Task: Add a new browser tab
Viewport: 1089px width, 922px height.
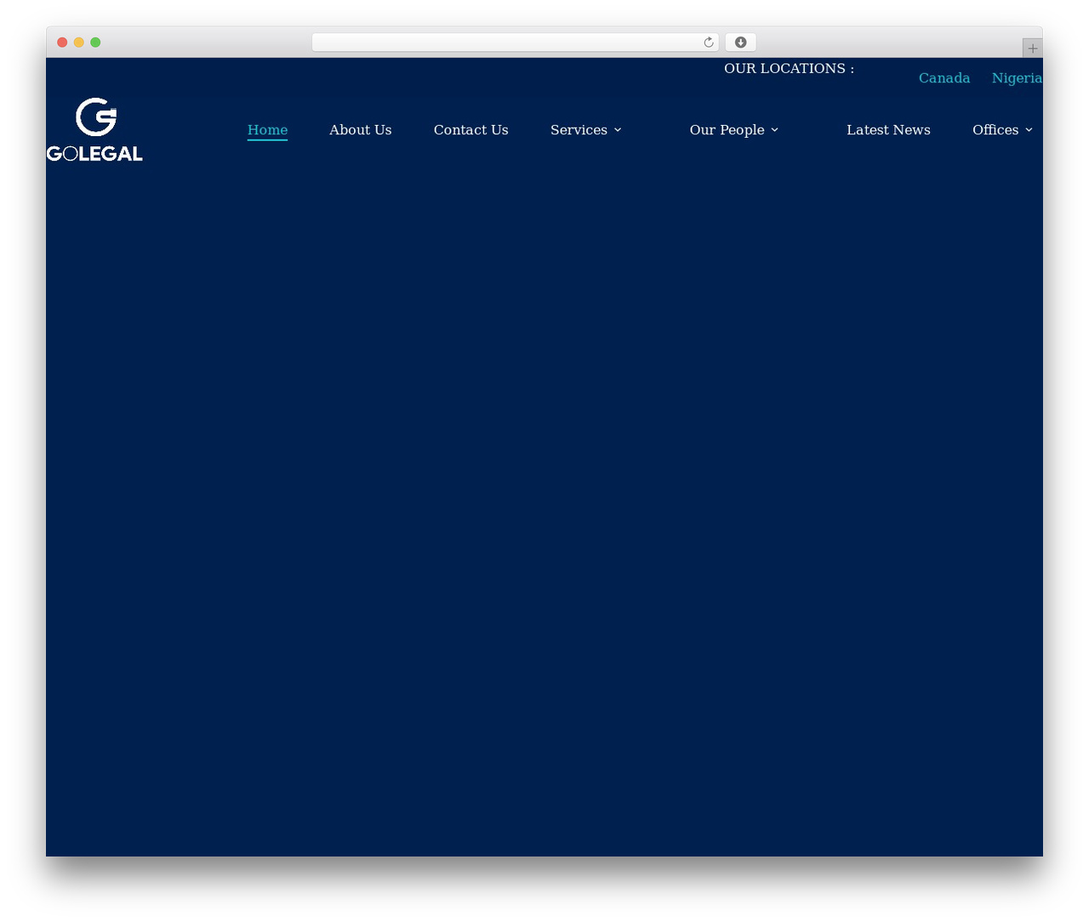Action: (1032, 48)
